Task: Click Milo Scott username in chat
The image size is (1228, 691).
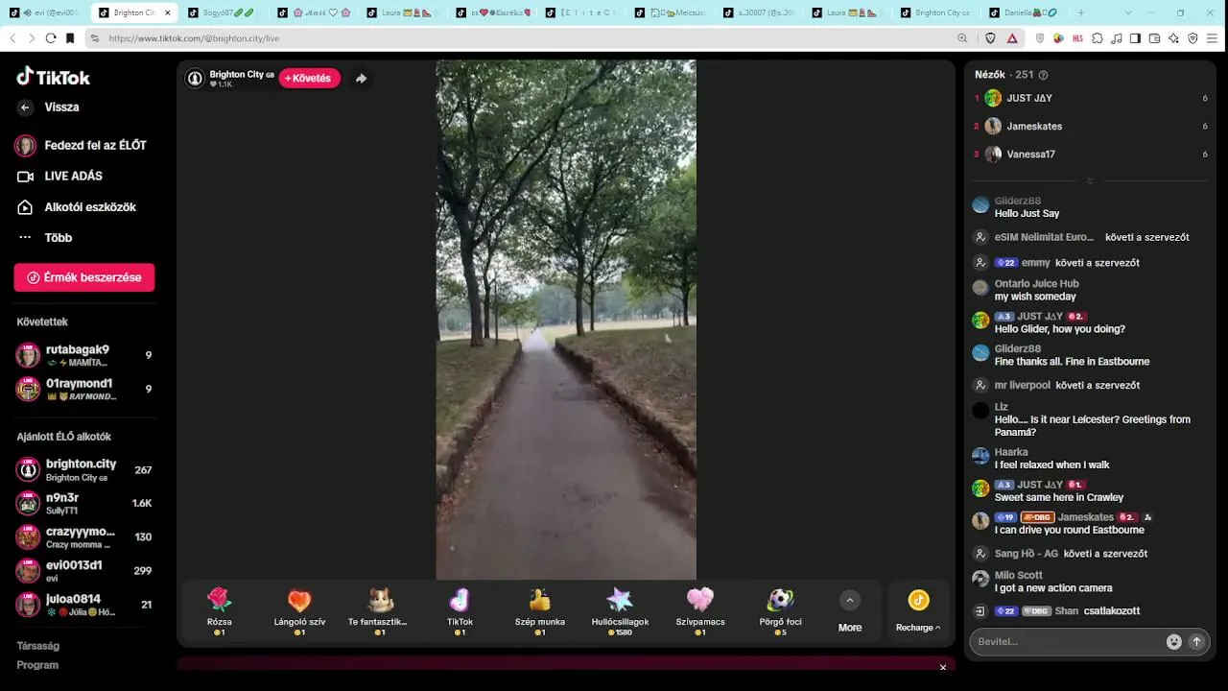Action: tap(1018, 575)
